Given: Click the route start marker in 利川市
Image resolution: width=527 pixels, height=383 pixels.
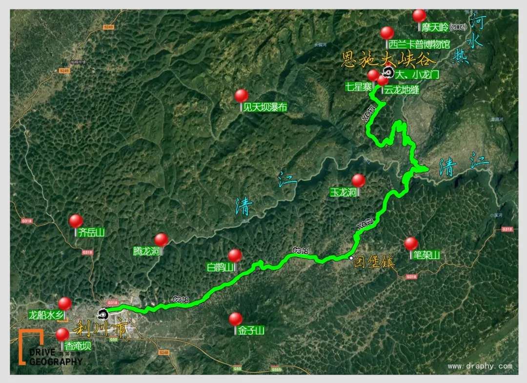Looking at the screenshot, I should point(102,315).
